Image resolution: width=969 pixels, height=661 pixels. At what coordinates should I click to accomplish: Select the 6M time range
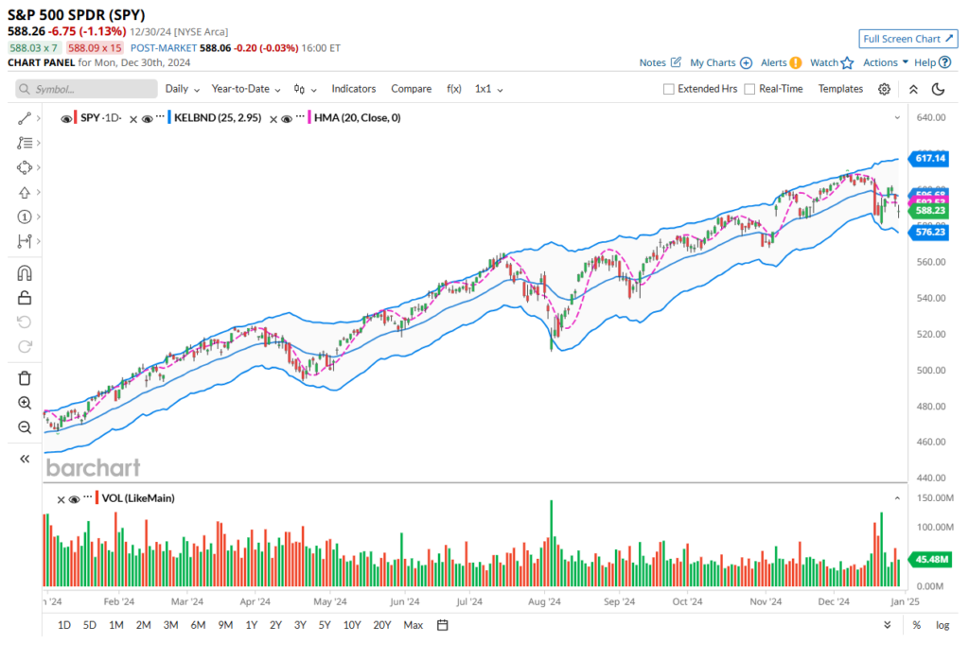[x=198, y=625]
